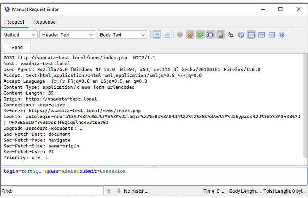
Task: Click the green follow redirect icon
Action: 200,35
